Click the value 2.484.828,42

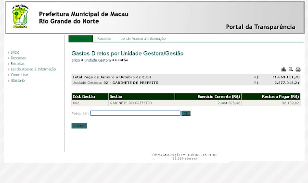point(229,103)
